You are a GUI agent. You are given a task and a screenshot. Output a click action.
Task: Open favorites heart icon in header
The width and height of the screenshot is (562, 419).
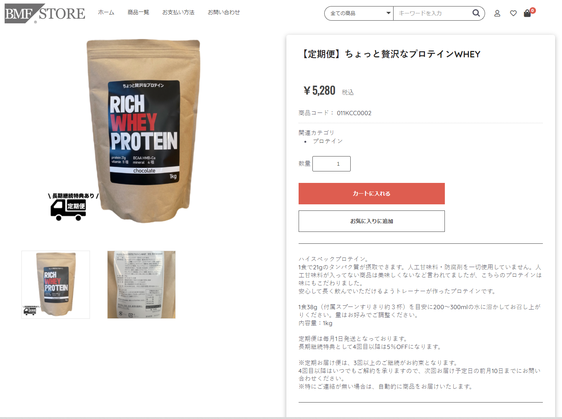click(x=513, y=13)
